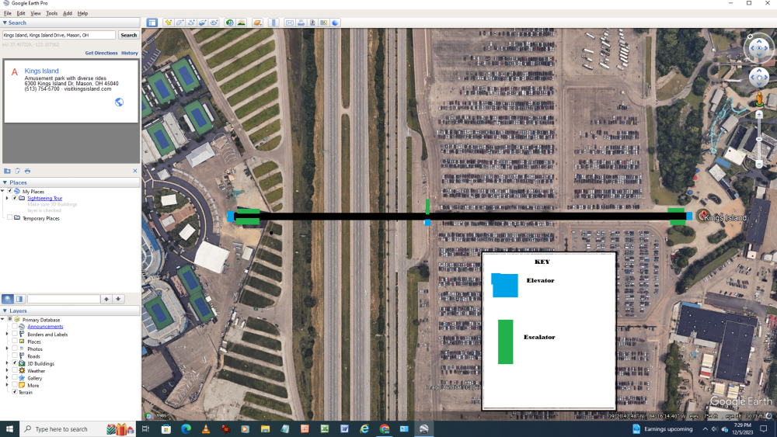Enable the Announcements layer checkbox
This screenshot has width=777, height=437.
pyautogui.click(x=14, y=327)
